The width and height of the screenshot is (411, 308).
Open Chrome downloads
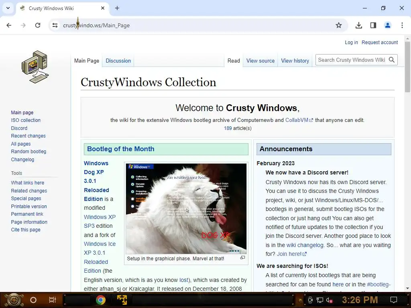[x=359, y=25]
